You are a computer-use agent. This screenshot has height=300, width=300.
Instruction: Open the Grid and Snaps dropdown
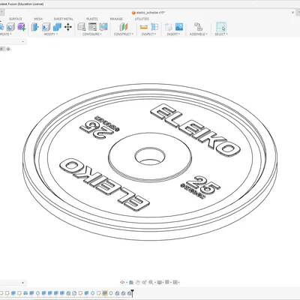(168, 282)
